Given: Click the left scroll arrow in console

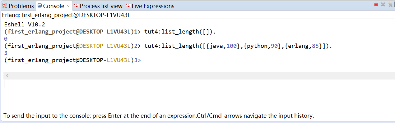Looking at the screenshot, I should pyautogui.click(x=7, y=75).
